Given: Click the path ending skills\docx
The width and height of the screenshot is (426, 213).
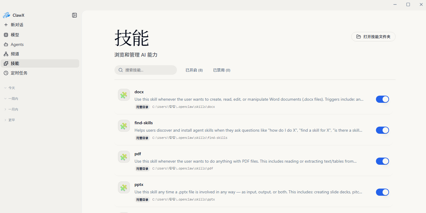Looking at the screenshot, I should pos(184,107).
